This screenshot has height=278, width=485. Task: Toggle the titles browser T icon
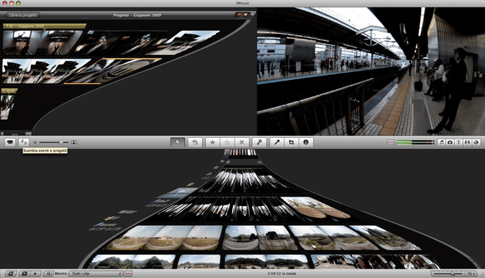pos(459,142)
